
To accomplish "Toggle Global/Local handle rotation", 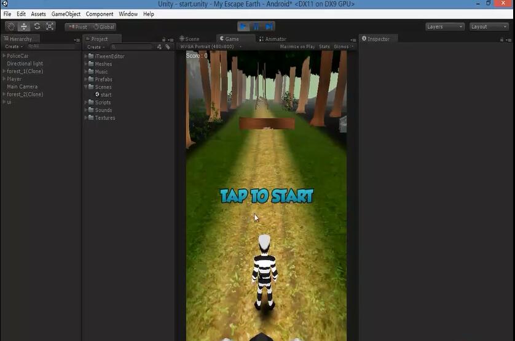I will 104,27.
